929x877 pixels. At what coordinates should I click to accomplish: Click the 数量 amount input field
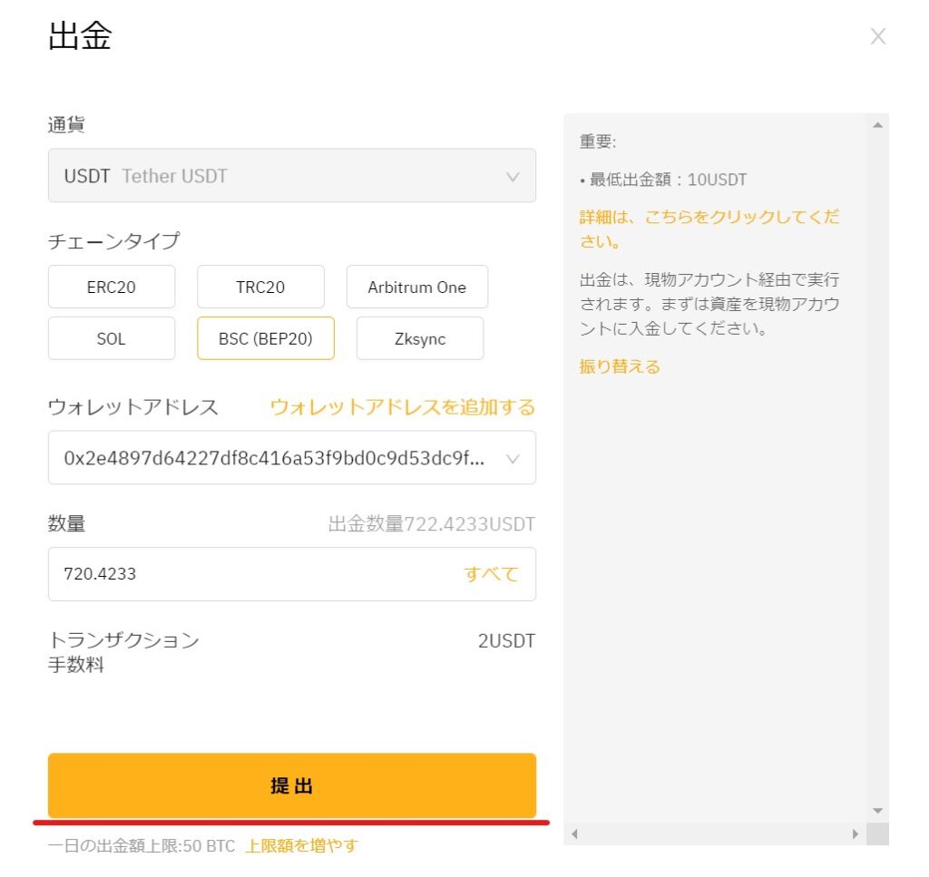click(x=292, y=574)
